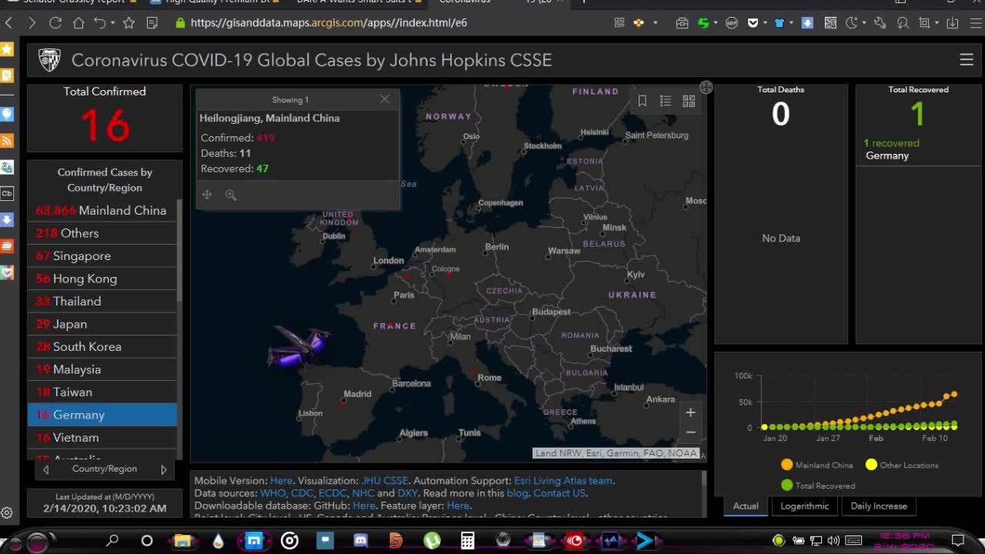Switch the chart to the Daily Increase tab
Viewport: 985px width, 554px height.
click(x=879, y=506)
